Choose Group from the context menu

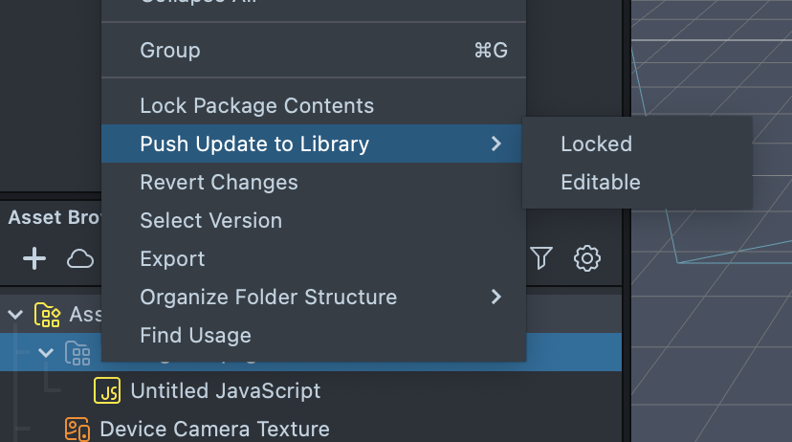coord(170,50)
